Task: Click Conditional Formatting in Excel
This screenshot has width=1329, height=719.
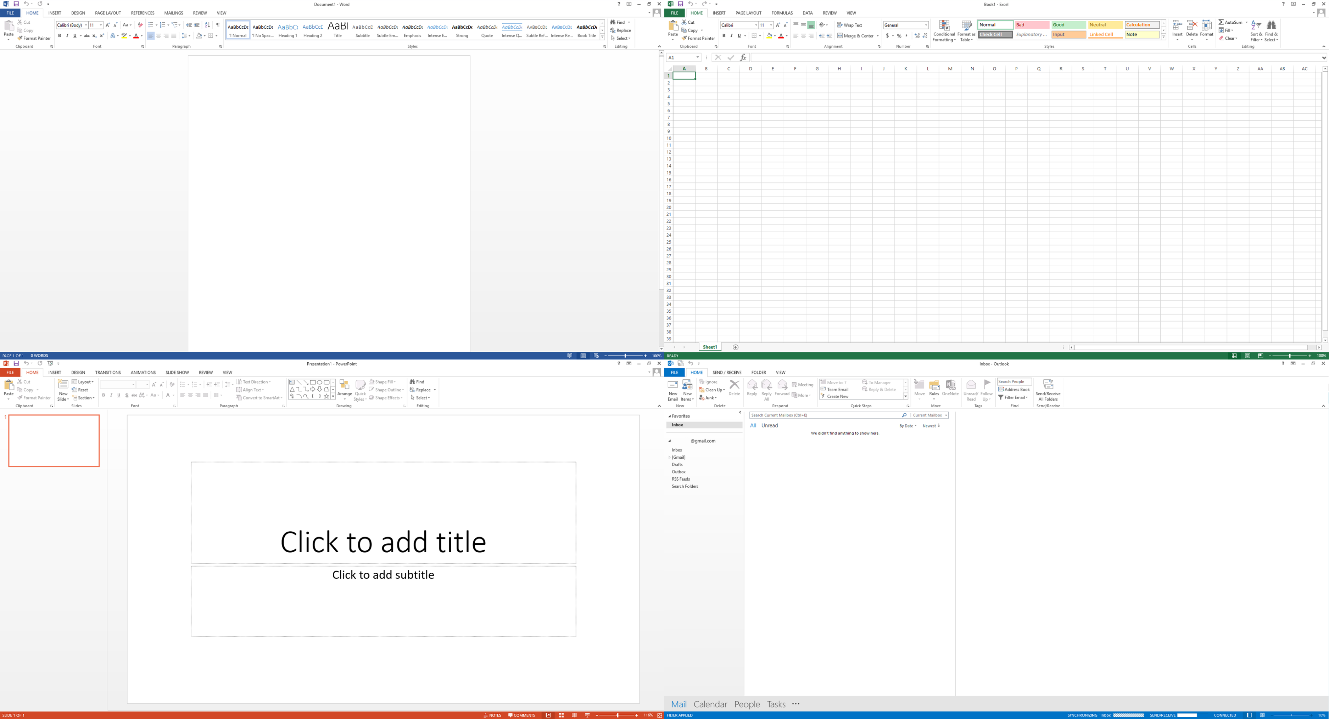Action: pos(944,32)
